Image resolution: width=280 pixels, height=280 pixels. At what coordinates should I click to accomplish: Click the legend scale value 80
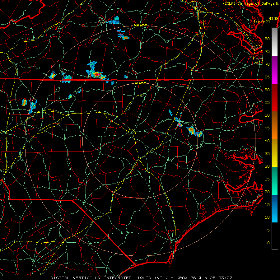(x=267, y=39)
